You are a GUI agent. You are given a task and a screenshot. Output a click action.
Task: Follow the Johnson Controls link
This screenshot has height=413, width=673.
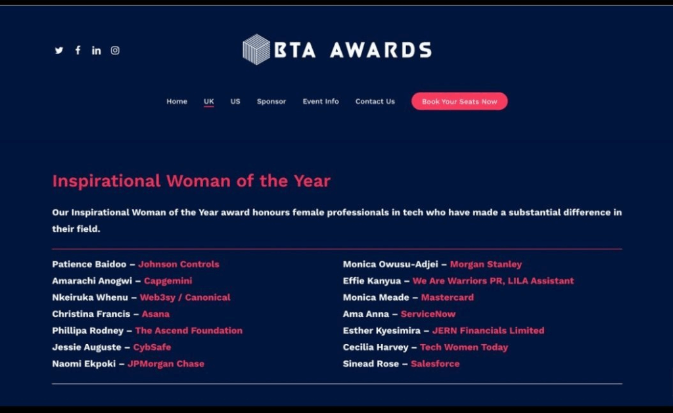coord(179,264)
